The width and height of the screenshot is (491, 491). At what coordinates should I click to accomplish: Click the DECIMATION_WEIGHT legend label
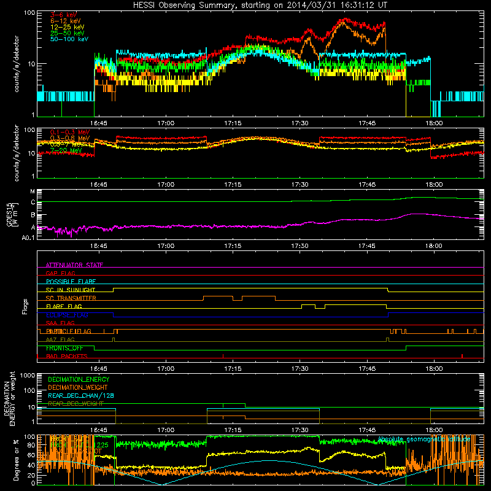coord(78,387)
